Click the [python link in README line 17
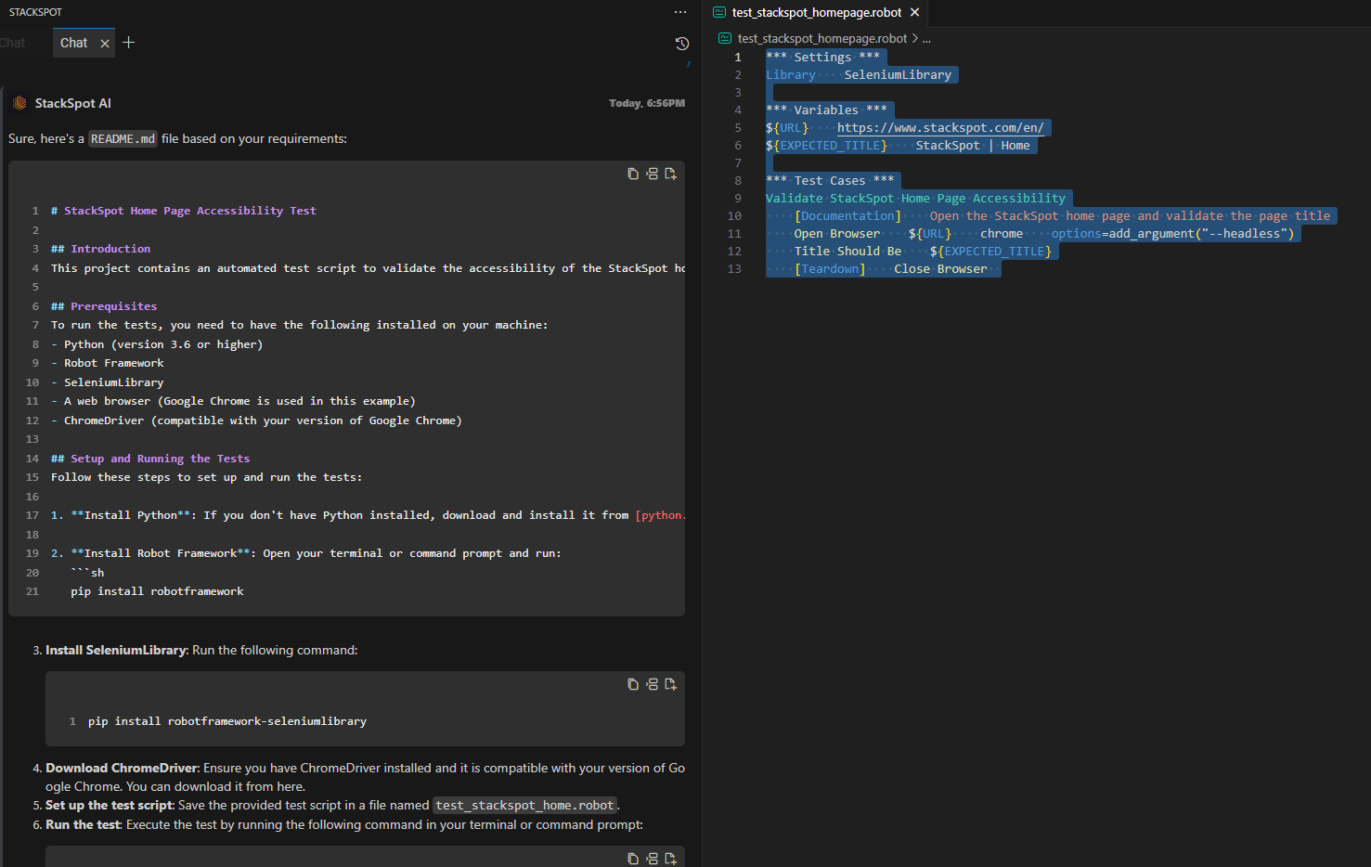 click(x=660, y=515)
